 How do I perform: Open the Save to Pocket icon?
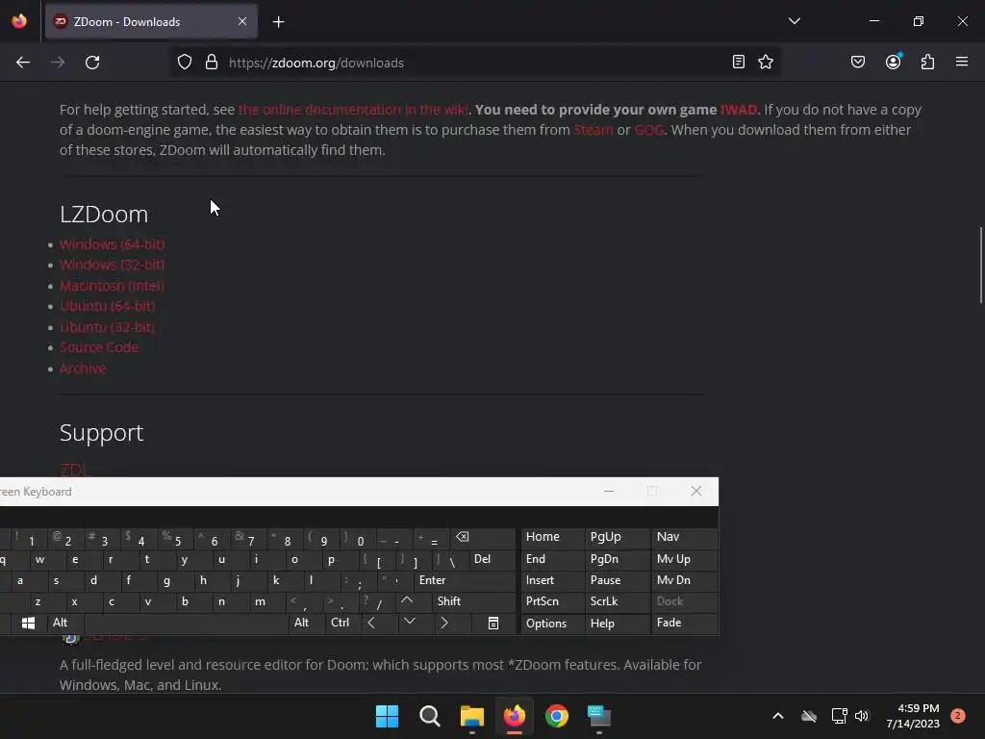(858, 62)
